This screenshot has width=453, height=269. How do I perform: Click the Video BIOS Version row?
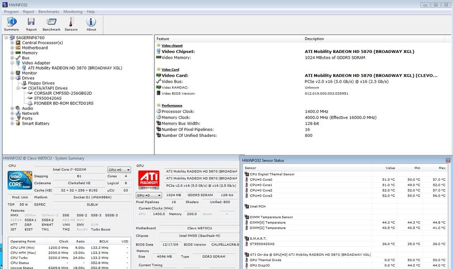303,93
